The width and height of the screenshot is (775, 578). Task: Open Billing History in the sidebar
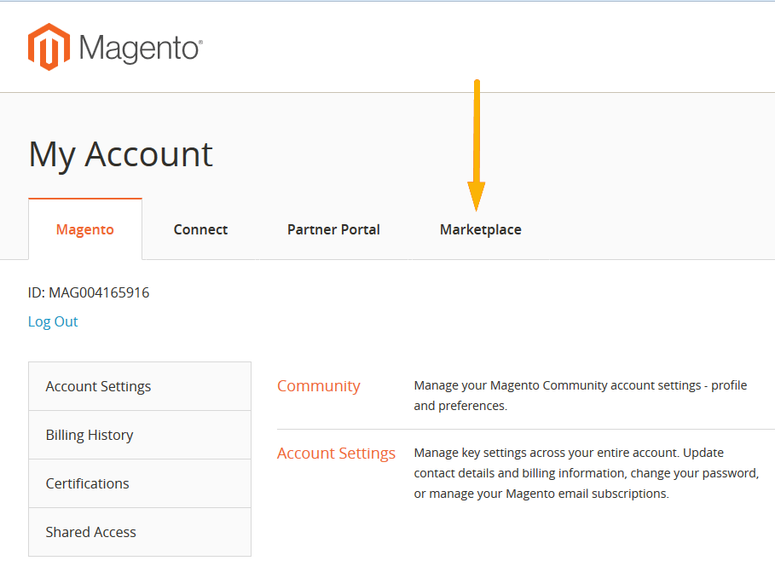tap(140, 435)
